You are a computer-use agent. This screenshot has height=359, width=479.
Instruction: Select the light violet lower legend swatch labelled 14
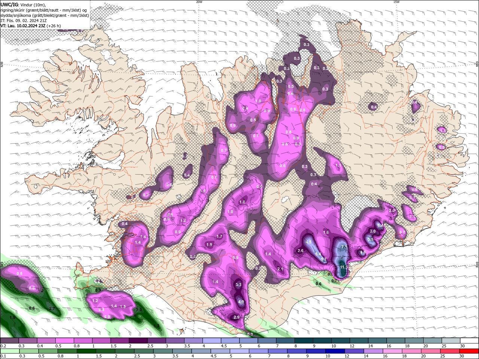coord(373,351)
